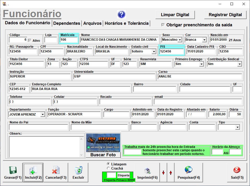The width and height of the screenshot is (250, 186).
Task: Click the Matrícula field
Action: click(69, 40)
